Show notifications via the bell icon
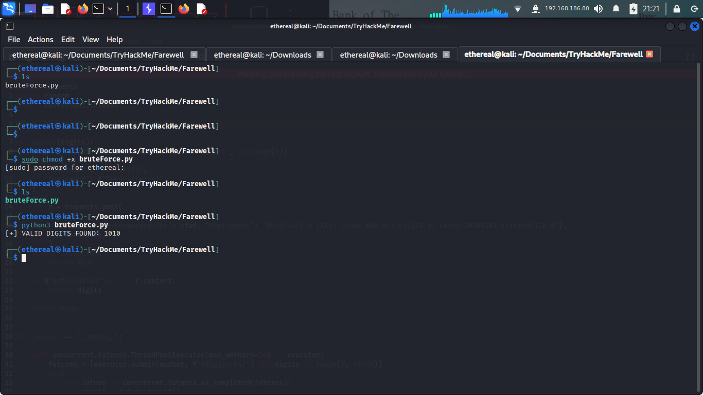This screenshot has width=703, height=395. 616,9
